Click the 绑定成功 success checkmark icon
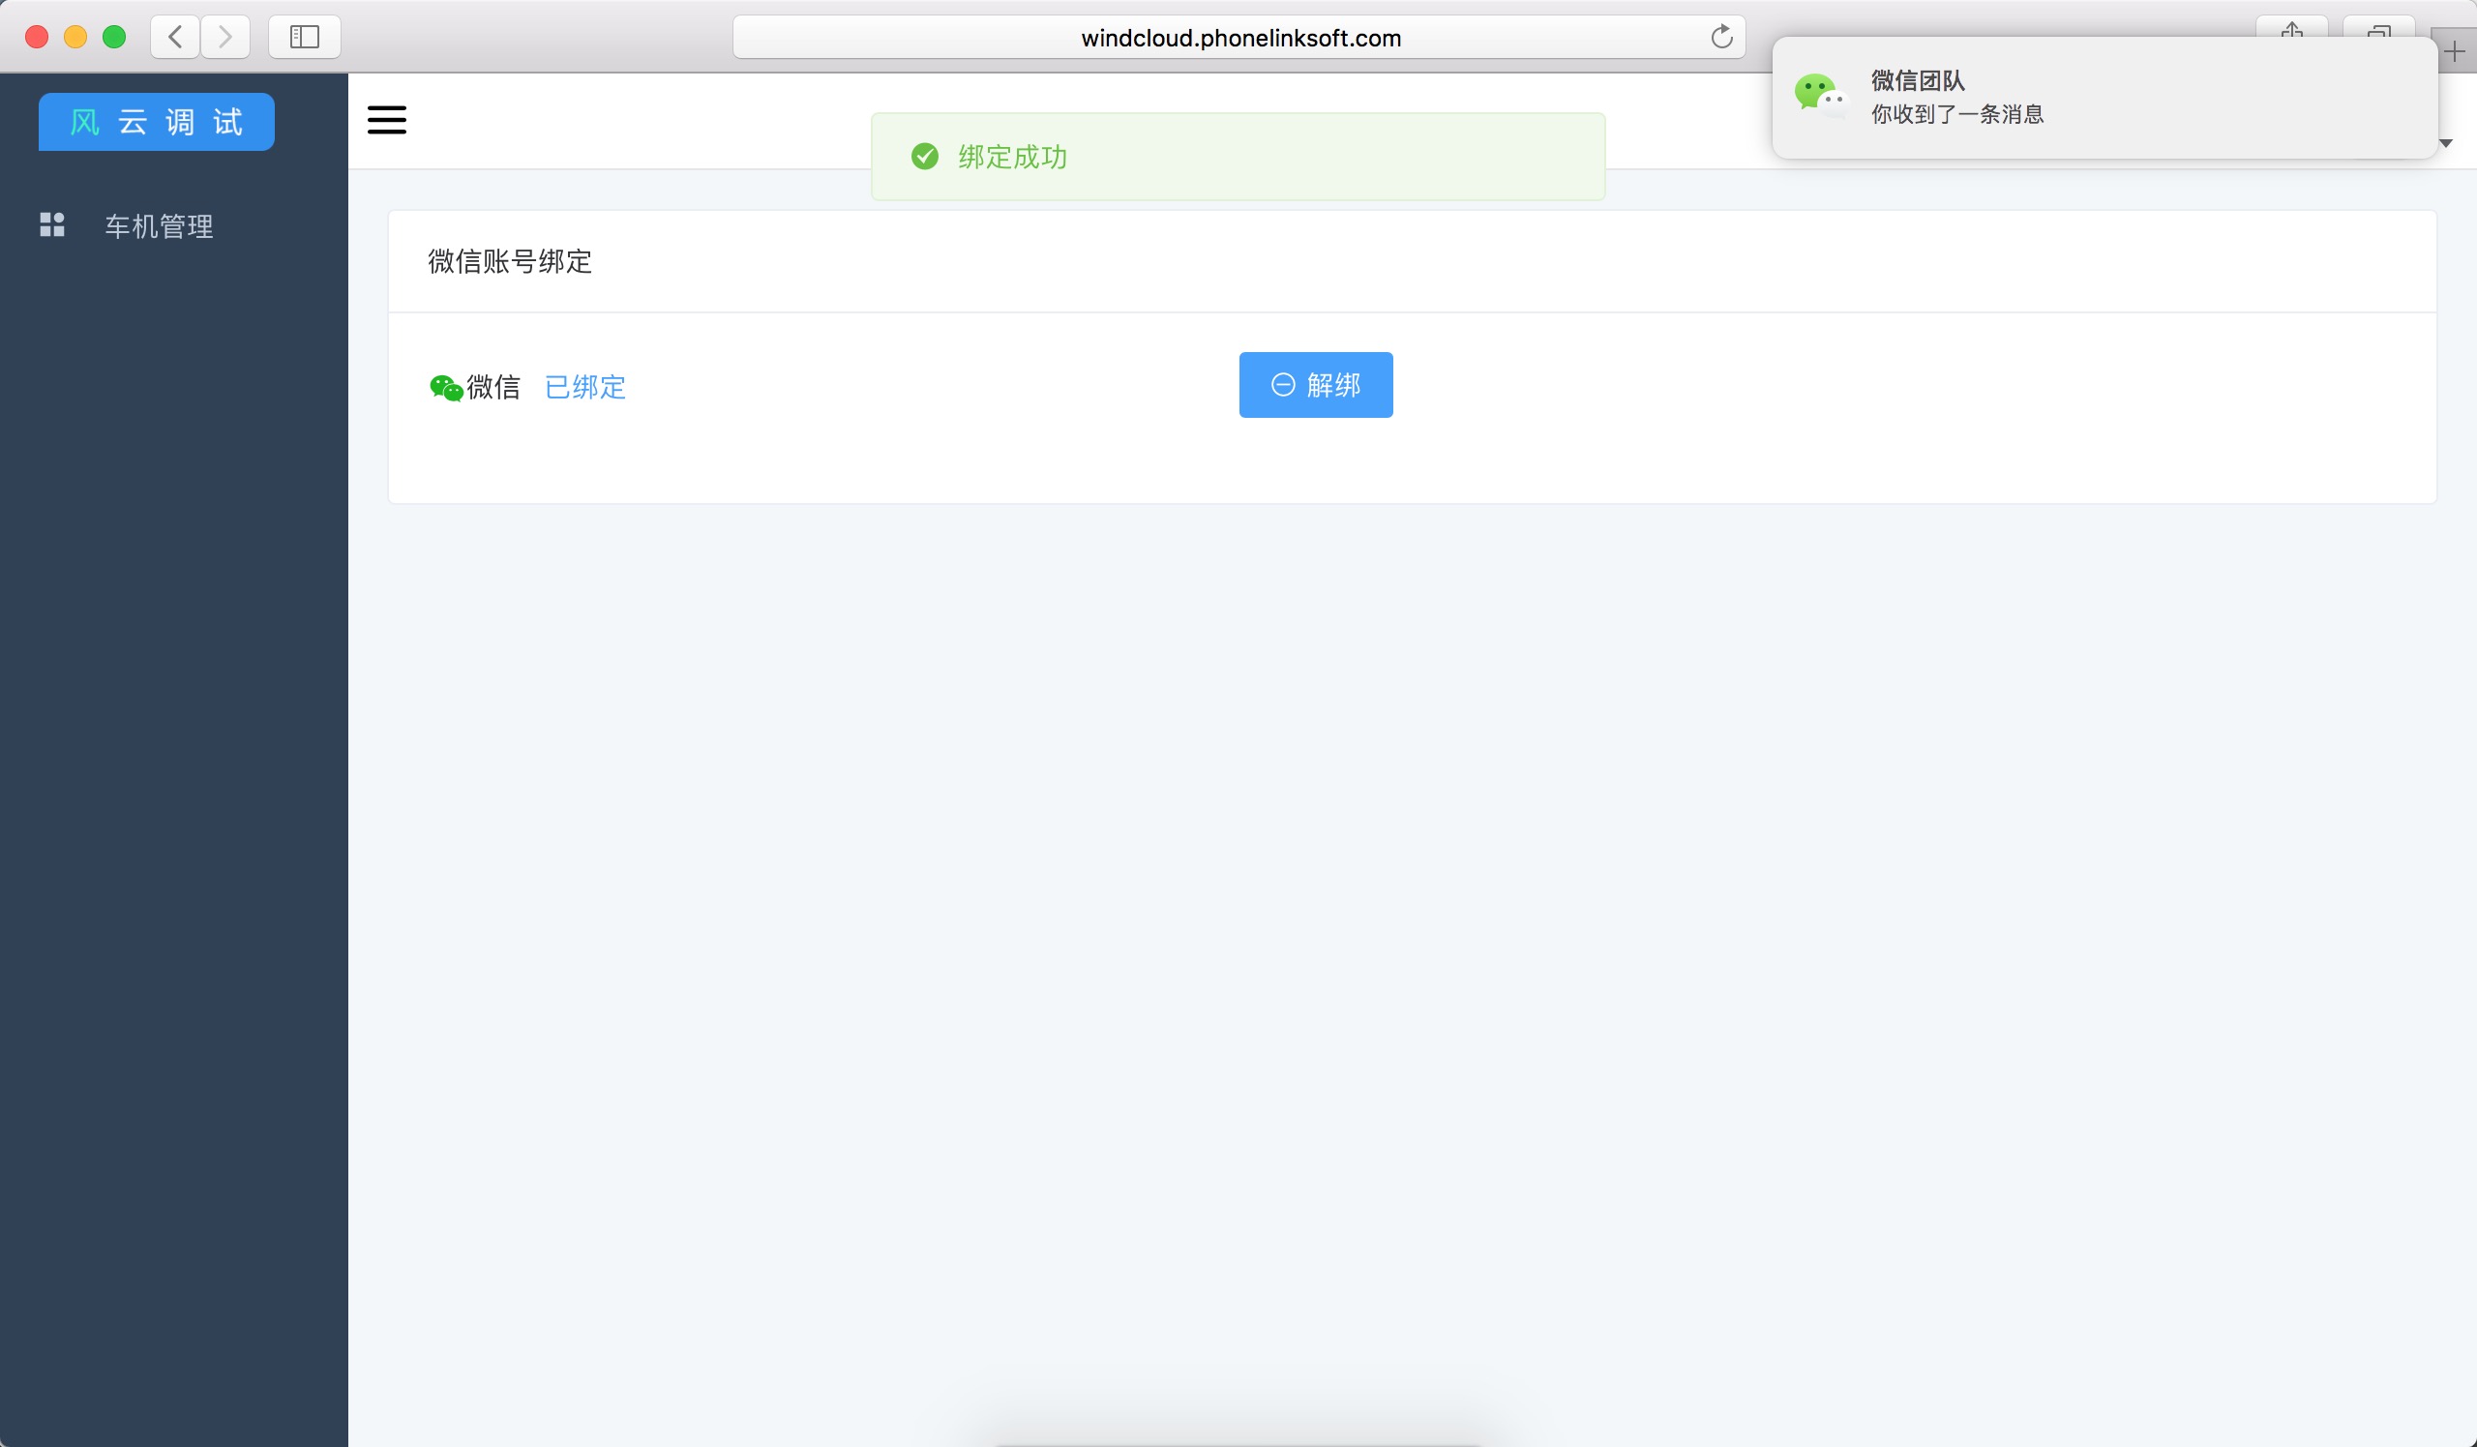Image resolution: width=2477 pixels, height=1447 pixels. click(924, 156)
